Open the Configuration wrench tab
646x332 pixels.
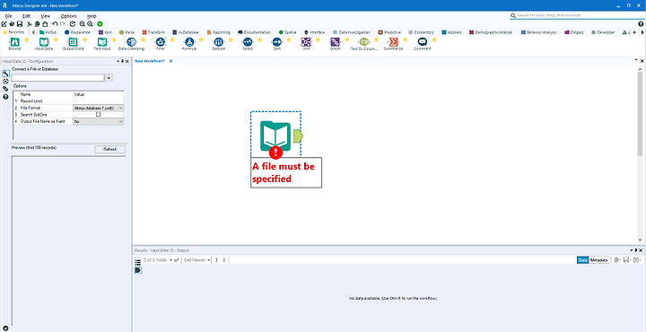coord(5,74)
